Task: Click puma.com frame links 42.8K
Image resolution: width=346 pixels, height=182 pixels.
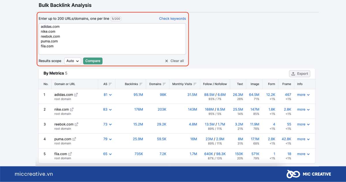Action: point(287,139)
